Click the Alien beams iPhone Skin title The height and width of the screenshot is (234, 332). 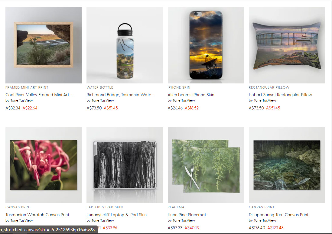[191, 95]
